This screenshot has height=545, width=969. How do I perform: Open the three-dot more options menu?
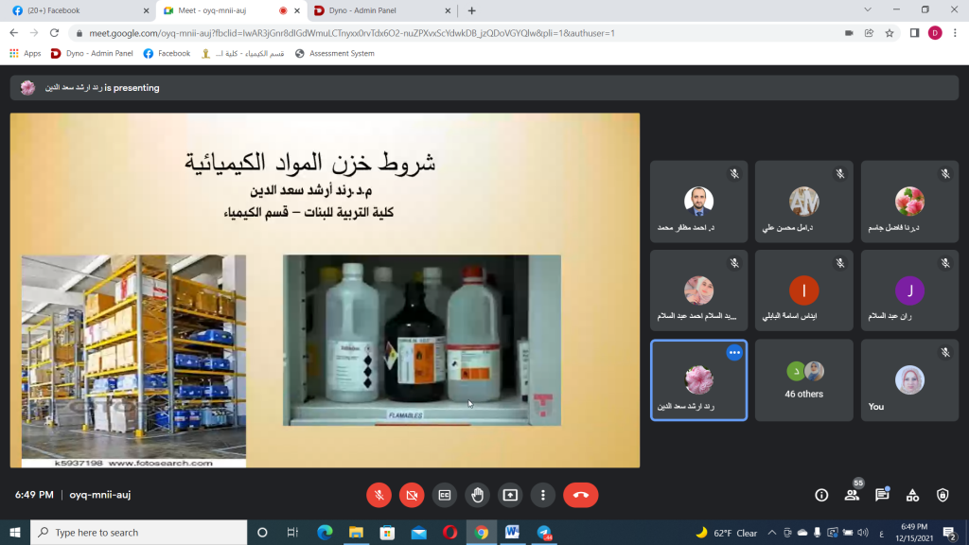pyautogui.click(x=542, y=495)
